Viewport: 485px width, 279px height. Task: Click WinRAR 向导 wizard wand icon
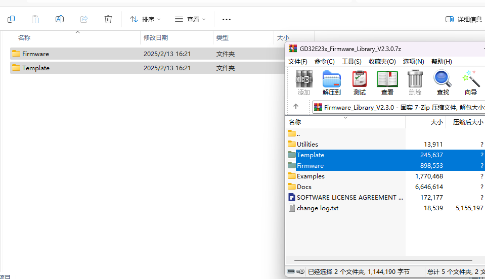[471, 82]
